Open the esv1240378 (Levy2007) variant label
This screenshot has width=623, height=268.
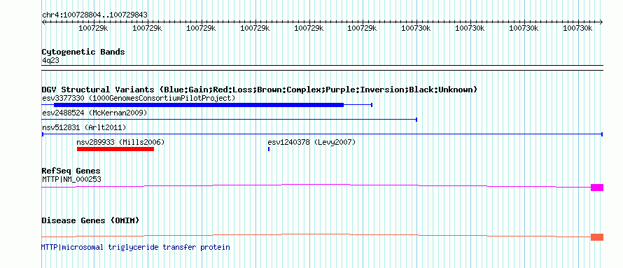311,142
